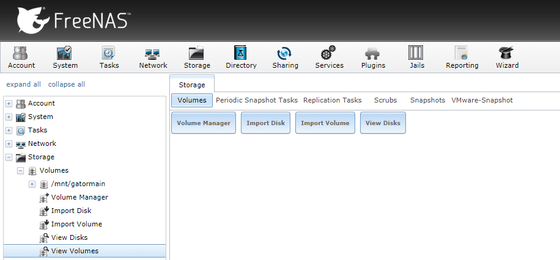Screen dimensions: 560x260
Task: Expand the Network tree node
Action: (9, 143)
